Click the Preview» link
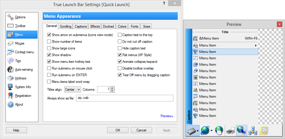This screenshot has width=285, height=139. click(x=167, y=116)
